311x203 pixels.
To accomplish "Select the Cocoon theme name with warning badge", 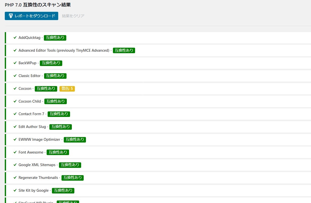I will pos(25,89).
